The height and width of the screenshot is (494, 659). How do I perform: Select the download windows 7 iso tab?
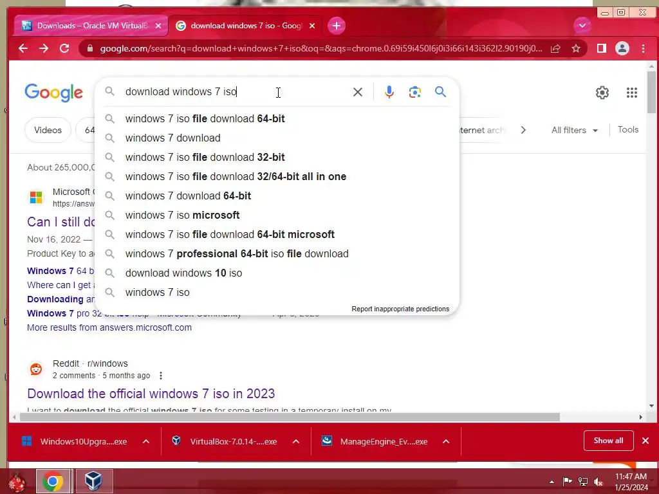click(x=245, y=26)
